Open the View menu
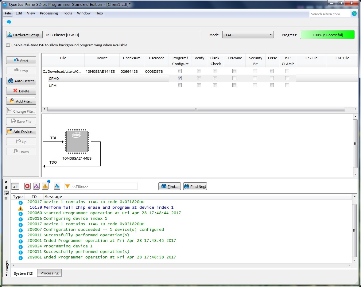 pos(31,13)
